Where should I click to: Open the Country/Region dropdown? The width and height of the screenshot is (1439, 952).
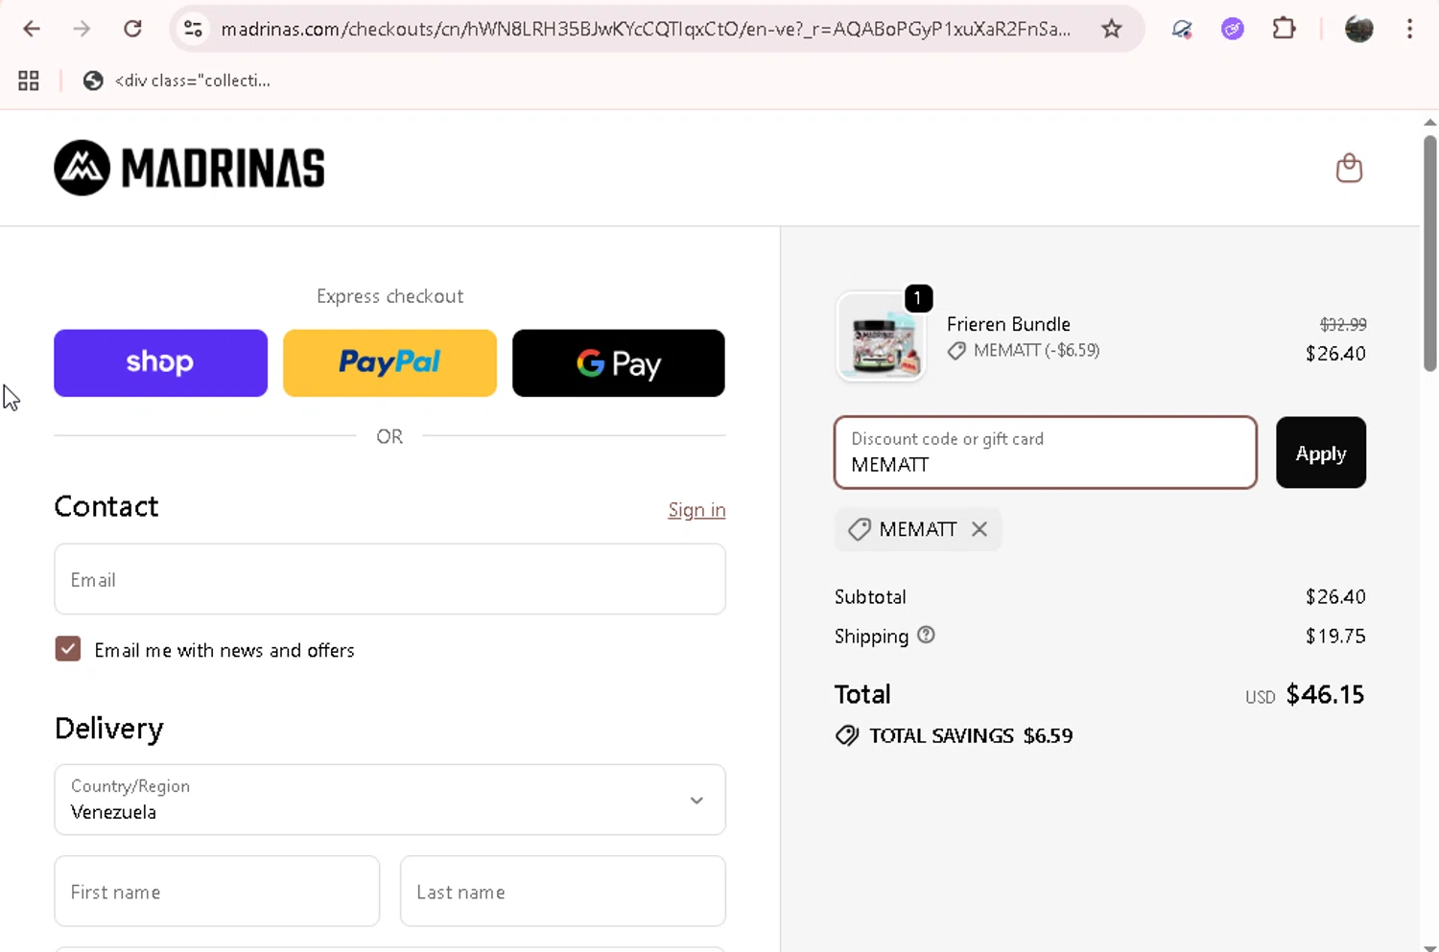pos(389,800)
